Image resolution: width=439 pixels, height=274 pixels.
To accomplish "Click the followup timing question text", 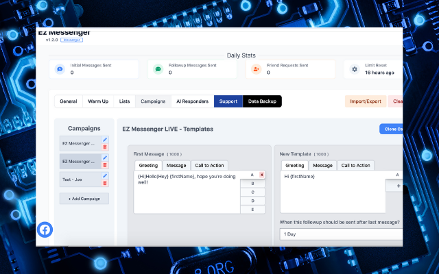I will point(340,222).
